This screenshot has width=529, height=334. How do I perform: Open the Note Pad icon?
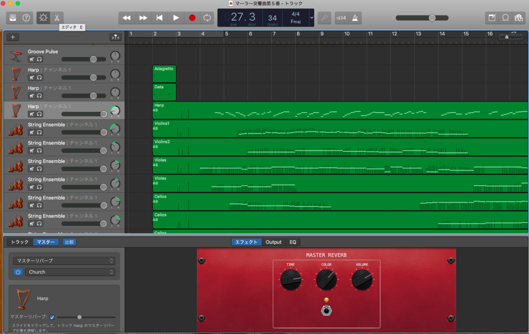click(492, 18)
